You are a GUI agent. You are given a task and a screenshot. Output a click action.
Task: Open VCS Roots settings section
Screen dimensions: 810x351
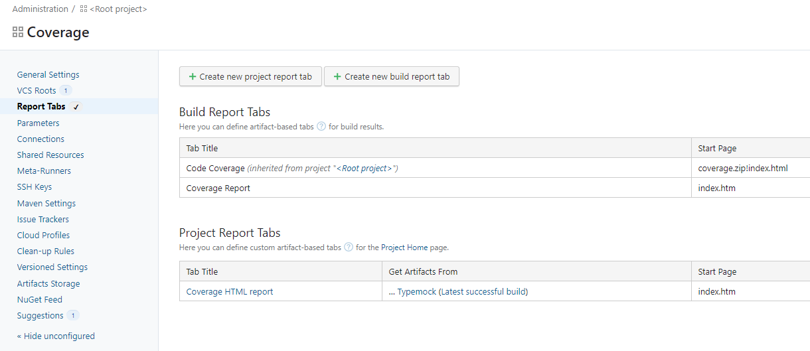pos(37,90)
